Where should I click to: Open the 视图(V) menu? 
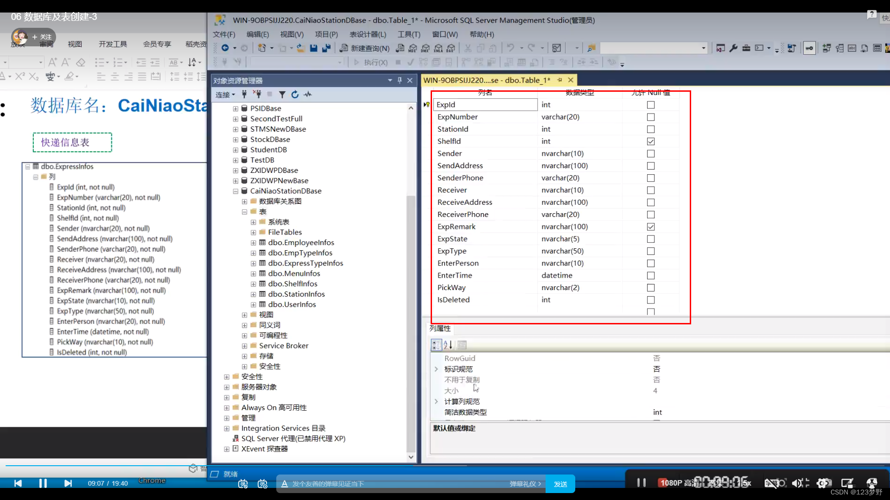click(x=292, y=34)
